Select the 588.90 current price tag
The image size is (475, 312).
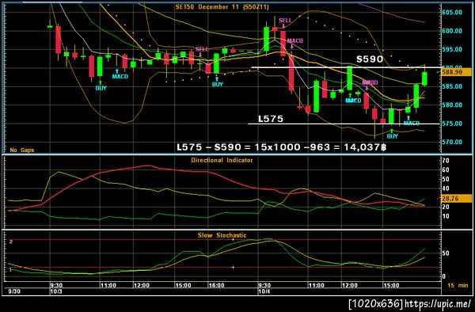[x=457, y=72]
